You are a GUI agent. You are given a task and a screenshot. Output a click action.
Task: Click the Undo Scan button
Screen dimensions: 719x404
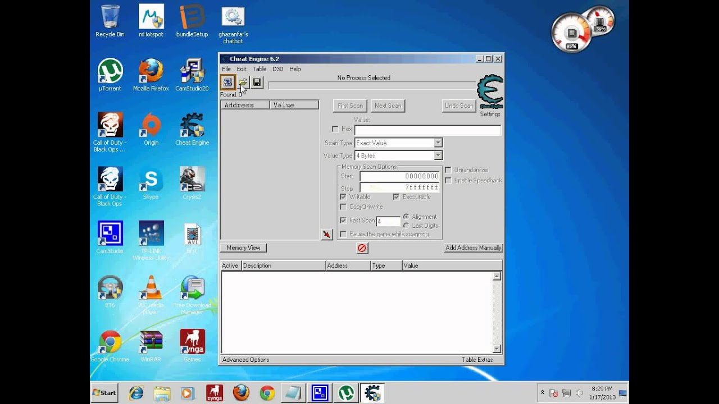(x=459, y=105)
